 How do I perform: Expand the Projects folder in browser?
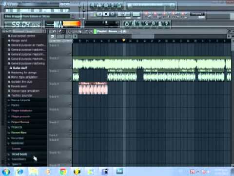tap(17, 127)
